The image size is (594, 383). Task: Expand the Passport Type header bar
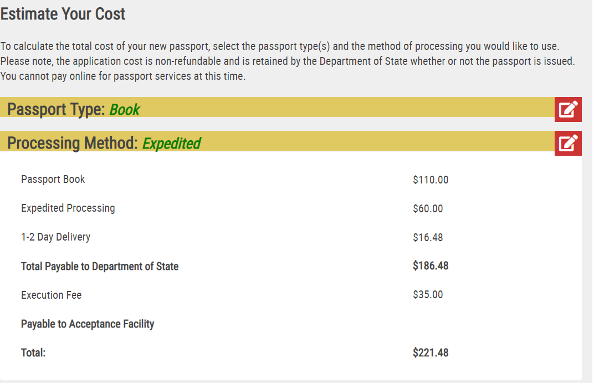(277, 107)
